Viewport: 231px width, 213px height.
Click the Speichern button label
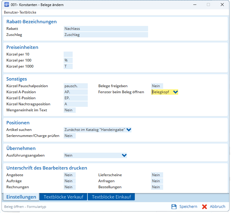(188, 207)
